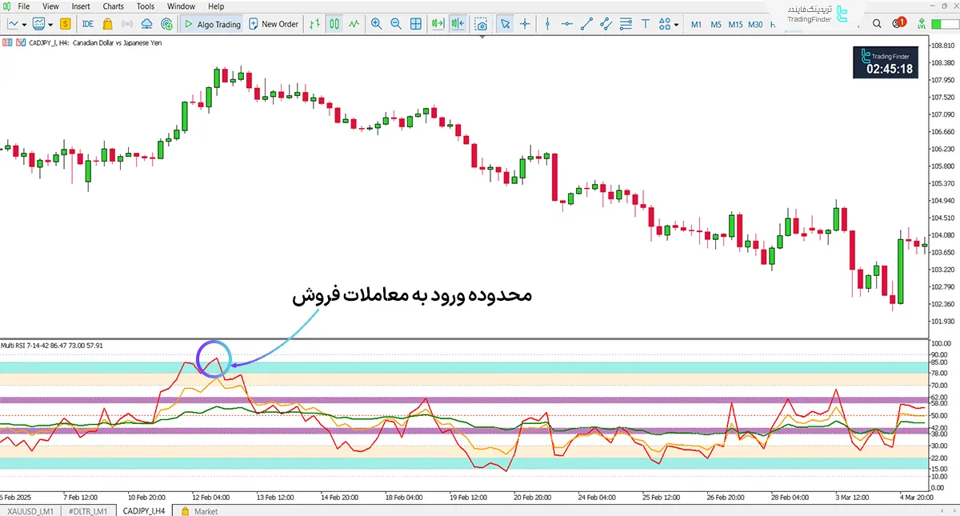Image resolution: width=960 pixels, height=516 pixels.
Task: Switch timeframe to M15
Action: click(735, 24)
